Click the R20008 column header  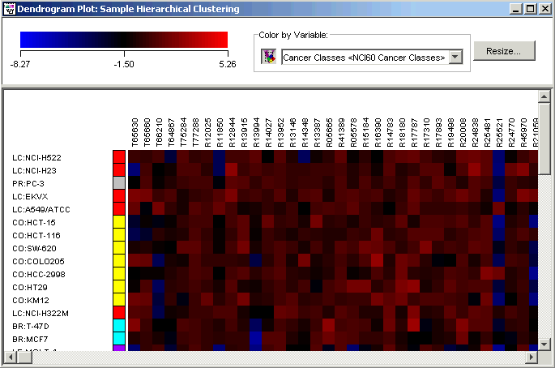coord(463,132)
